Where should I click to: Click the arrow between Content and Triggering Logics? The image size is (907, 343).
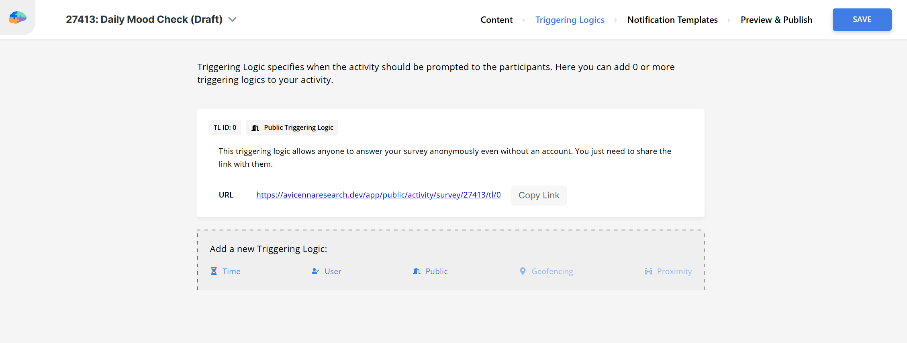(524, 20)
